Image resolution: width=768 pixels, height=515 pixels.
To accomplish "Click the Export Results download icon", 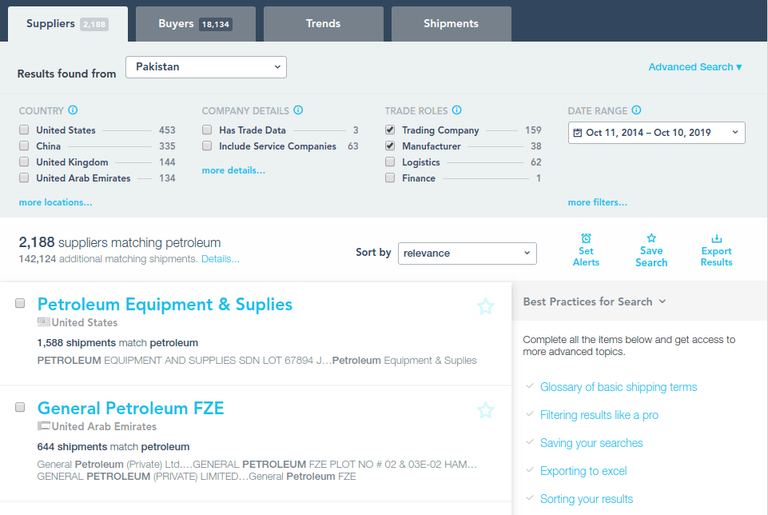I will point(716,238).
